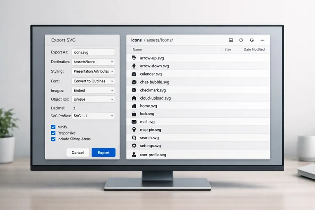Viewport: 315px width, 210px height.
Task: Select the settings.svg file name
Action: point(150,146)
